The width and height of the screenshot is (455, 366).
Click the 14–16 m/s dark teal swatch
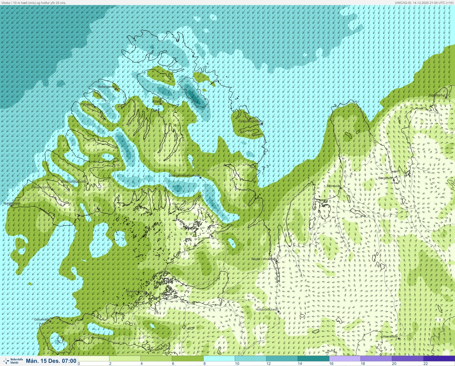313,359
